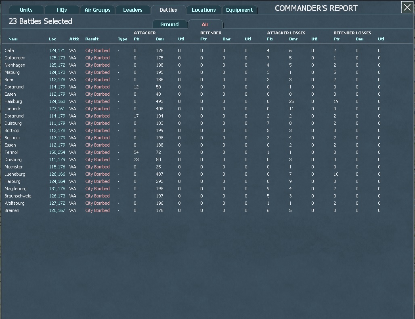Select the Harburg battle name
The image size is (415, 319).
point(13,181)
